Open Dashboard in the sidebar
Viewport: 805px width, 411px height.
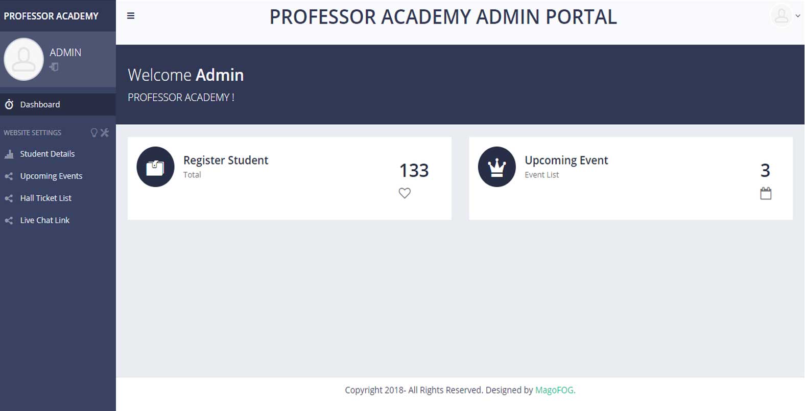click(x=58, y=104)
